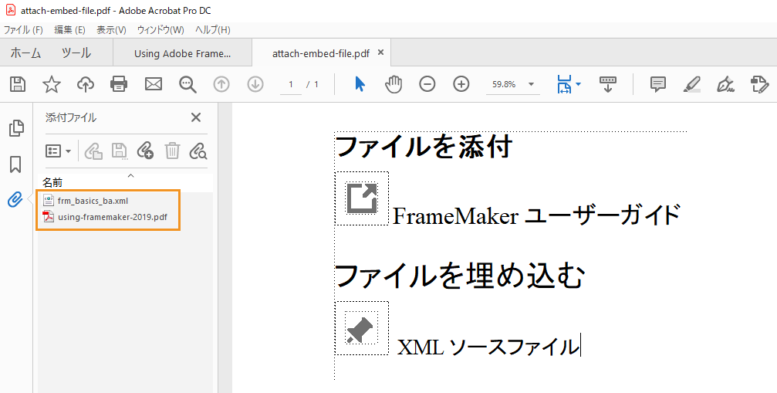Select the arrow Selection tool
This screenshot has width=777, height=393.
(x=360, y=84)
